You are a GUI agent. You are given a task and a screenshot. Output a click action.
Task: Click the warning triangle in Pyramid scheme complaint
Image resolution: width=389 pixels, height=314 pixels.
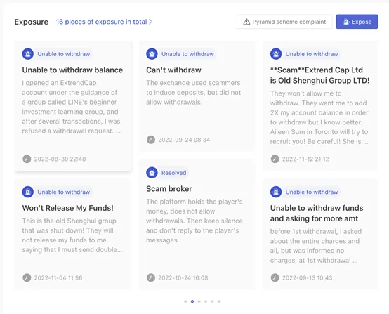point(246,22)
